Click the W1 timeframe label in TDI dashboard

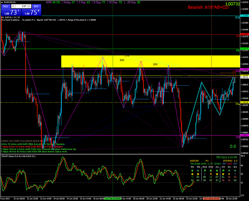point(235,167)
